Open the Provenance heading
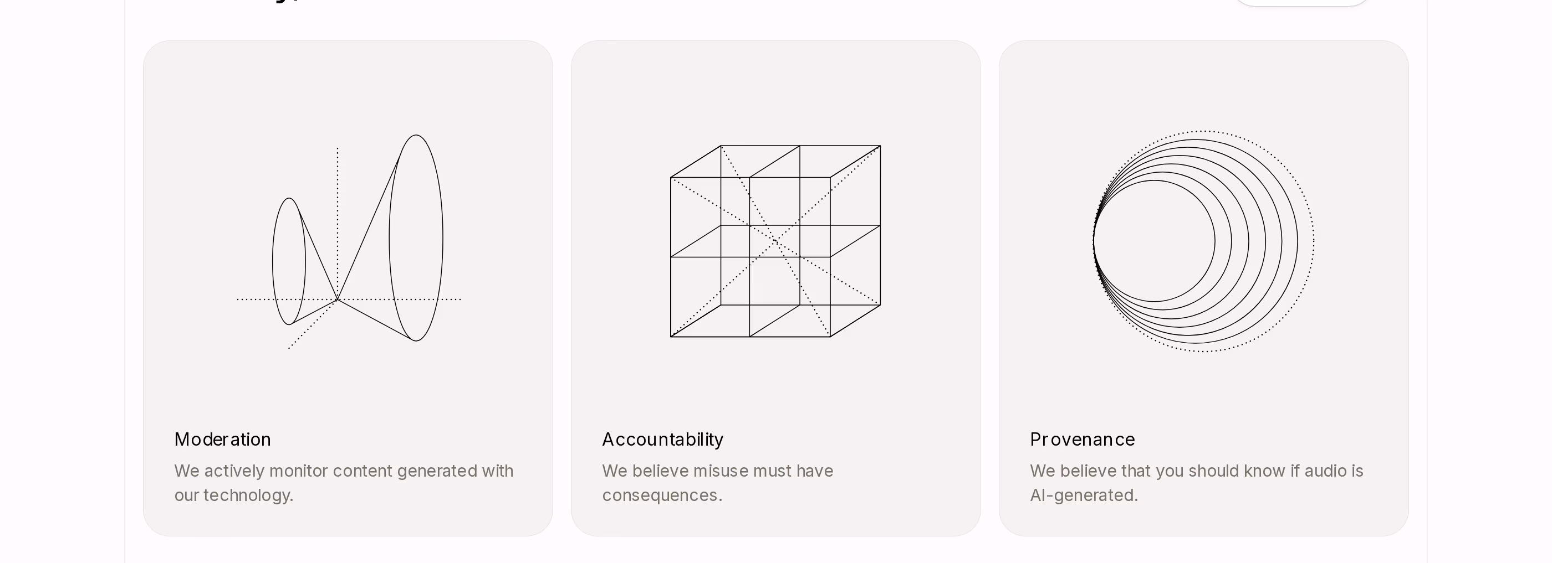This screenshot has height=563, width=1552. 1082,439
